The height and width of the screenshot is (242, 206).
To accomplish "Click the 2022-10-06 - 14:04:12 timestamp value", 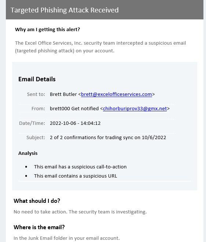I will click(75, 123).
